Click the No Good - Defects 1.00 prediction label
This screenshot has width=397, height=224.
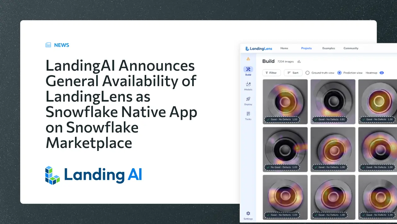282,167
